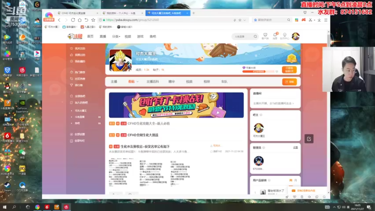Screen dimensions: 375x211
Task: Click the 6753006 admin avatar
Action: (259, 161)
